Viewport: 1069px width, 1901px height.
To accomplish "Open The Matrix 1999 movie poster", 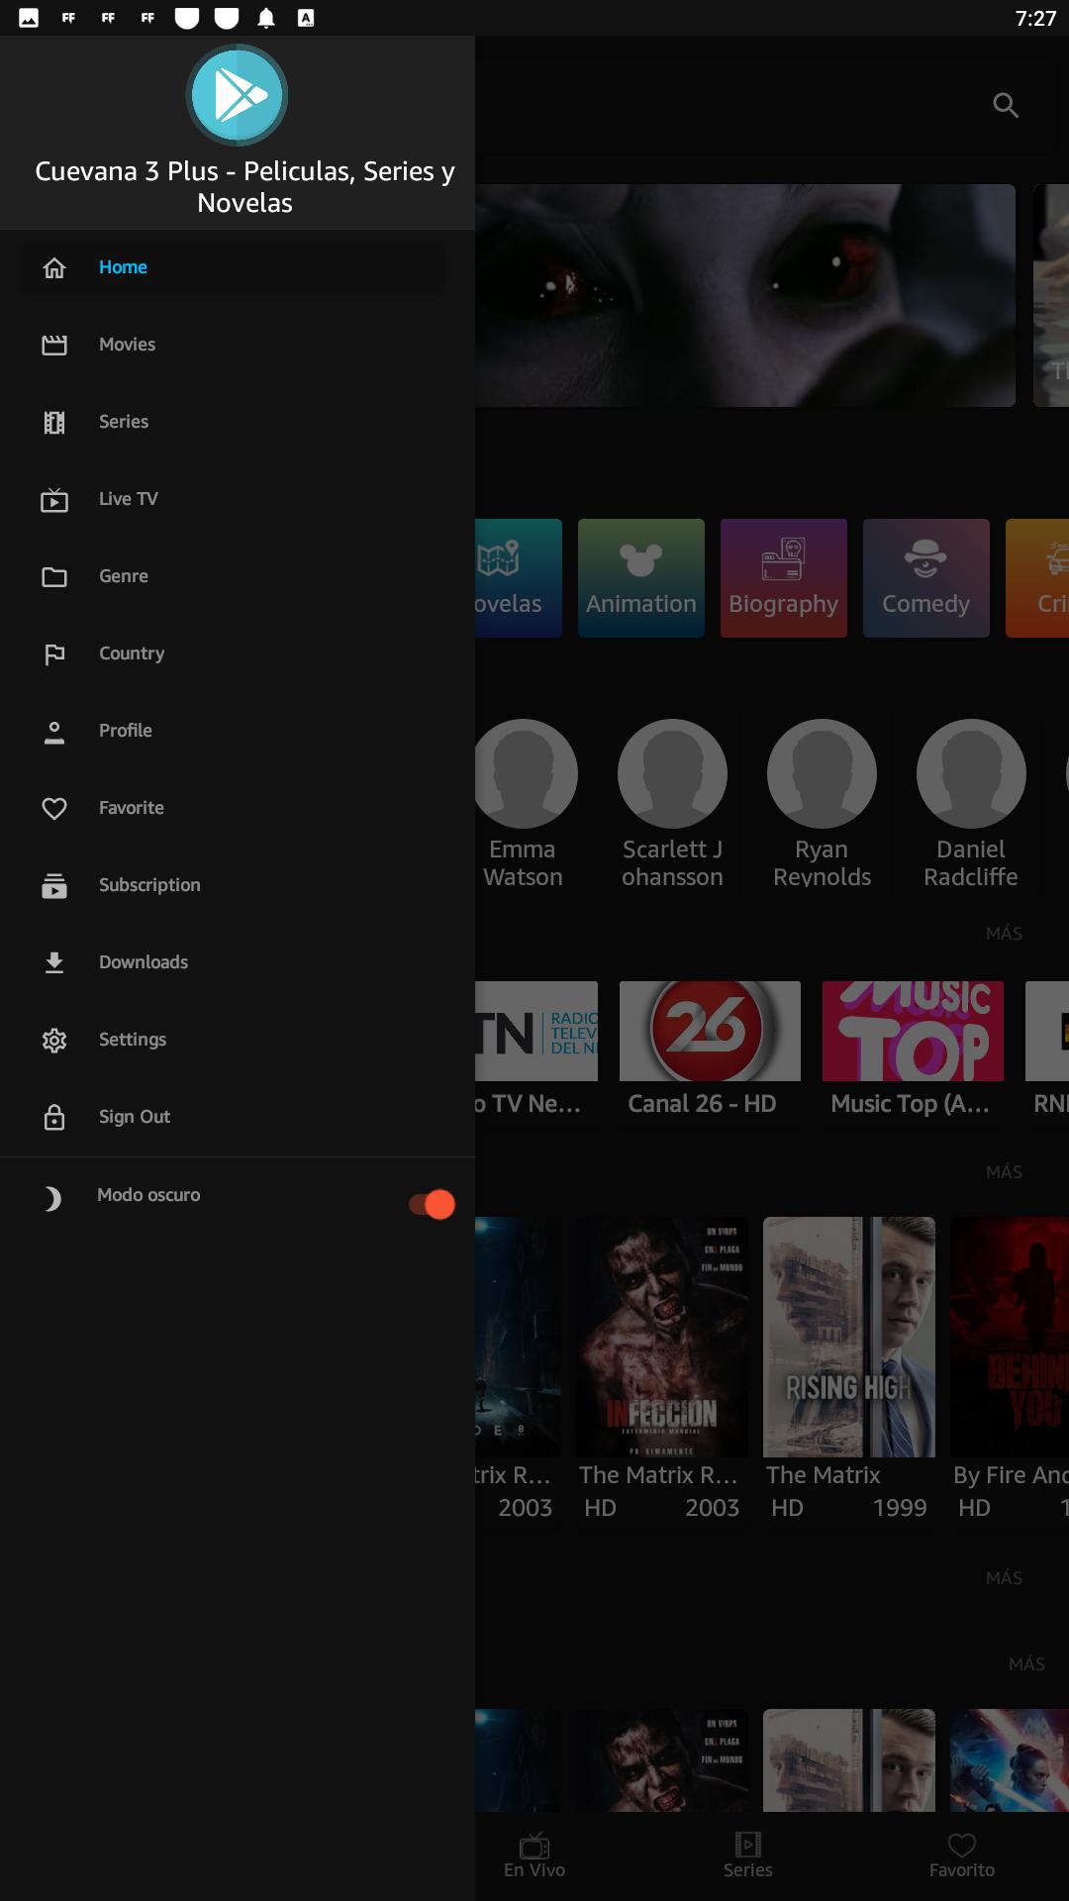I will click(849, 1337).
